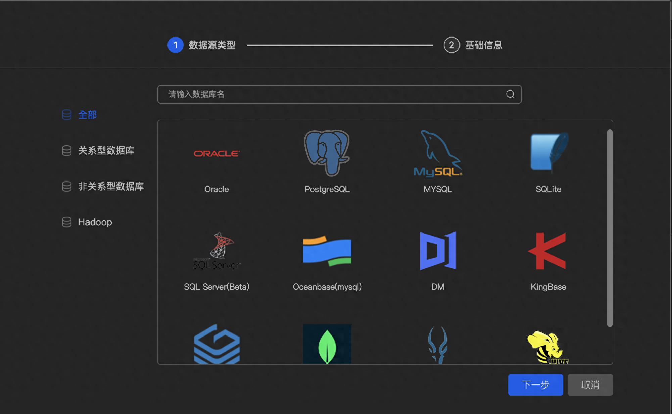Click the MYSQL text label
Viewport: 672px width, 414px height.
(x=438, y=189)
